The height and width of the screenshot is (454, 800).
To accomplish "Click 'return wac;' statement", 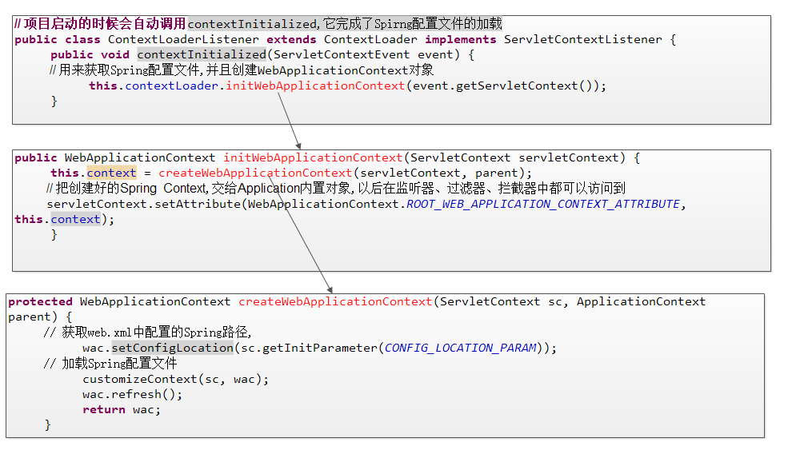I will click(x=122, y=409).
